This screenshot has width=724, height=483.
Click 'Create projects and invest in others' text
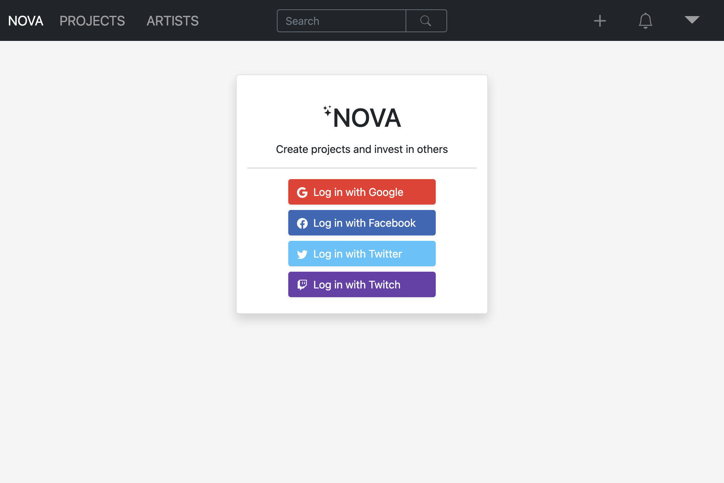pos(362,149)
